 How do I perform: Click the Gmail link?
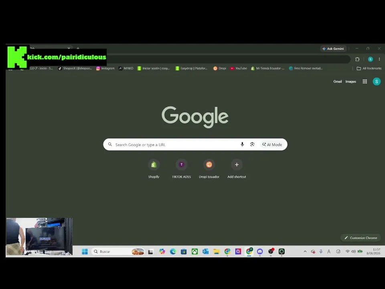(337, 81)
